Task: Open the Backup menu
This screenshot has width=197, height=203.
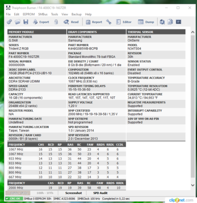Action: click(x=76, y=14)
